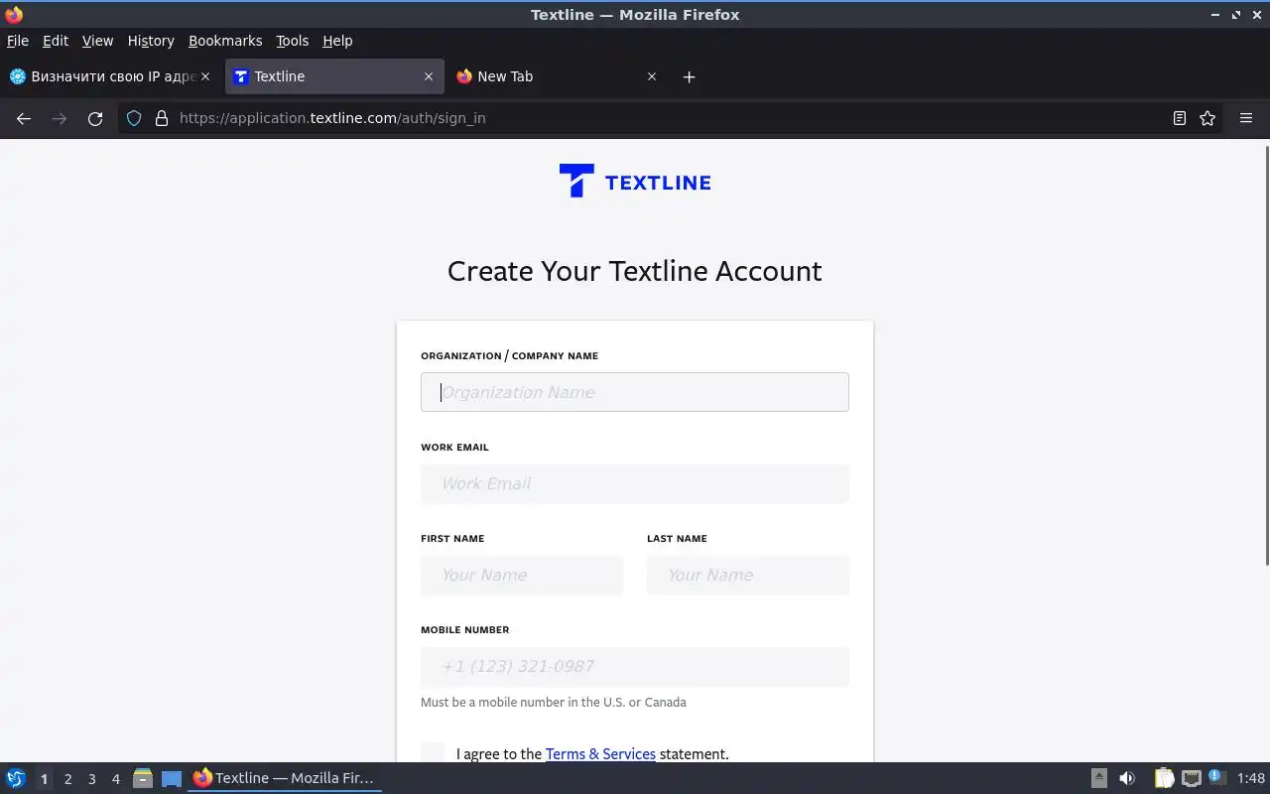
Task: Open the notification tray icon with badge
Action: click(1217, 778)
